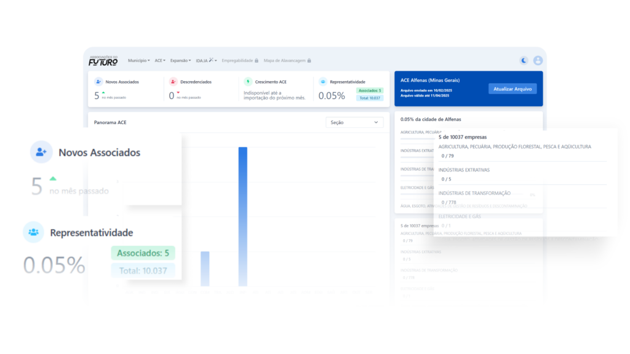Click the large Novos Associados overlay icon
Screen dimensions: 630x354
click(41, 152)
